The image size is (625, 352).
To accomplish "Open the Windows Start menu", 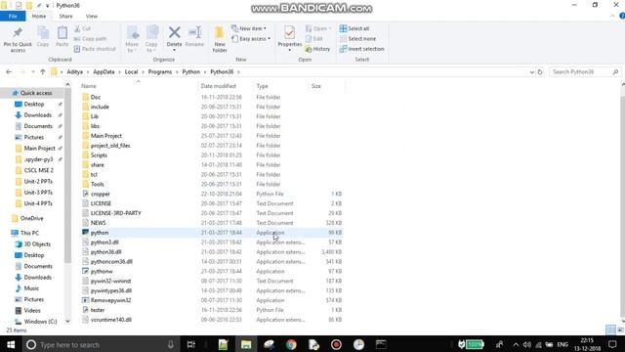I will (11, 344).
